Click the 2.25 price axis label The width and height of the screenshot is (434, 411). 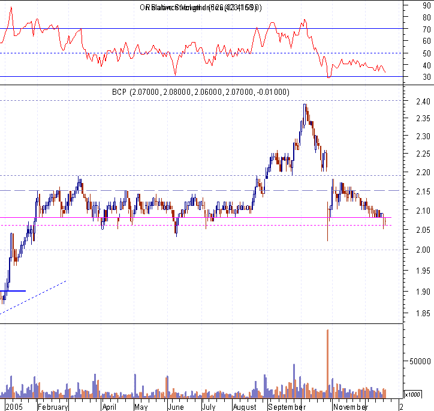[x=423, y=154]
